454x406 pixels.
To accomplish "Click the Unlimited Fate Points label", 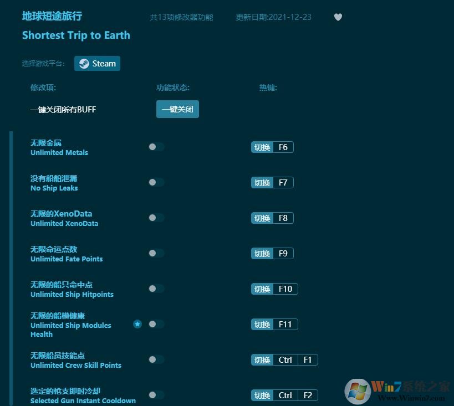I will click(x=67, y=259).
